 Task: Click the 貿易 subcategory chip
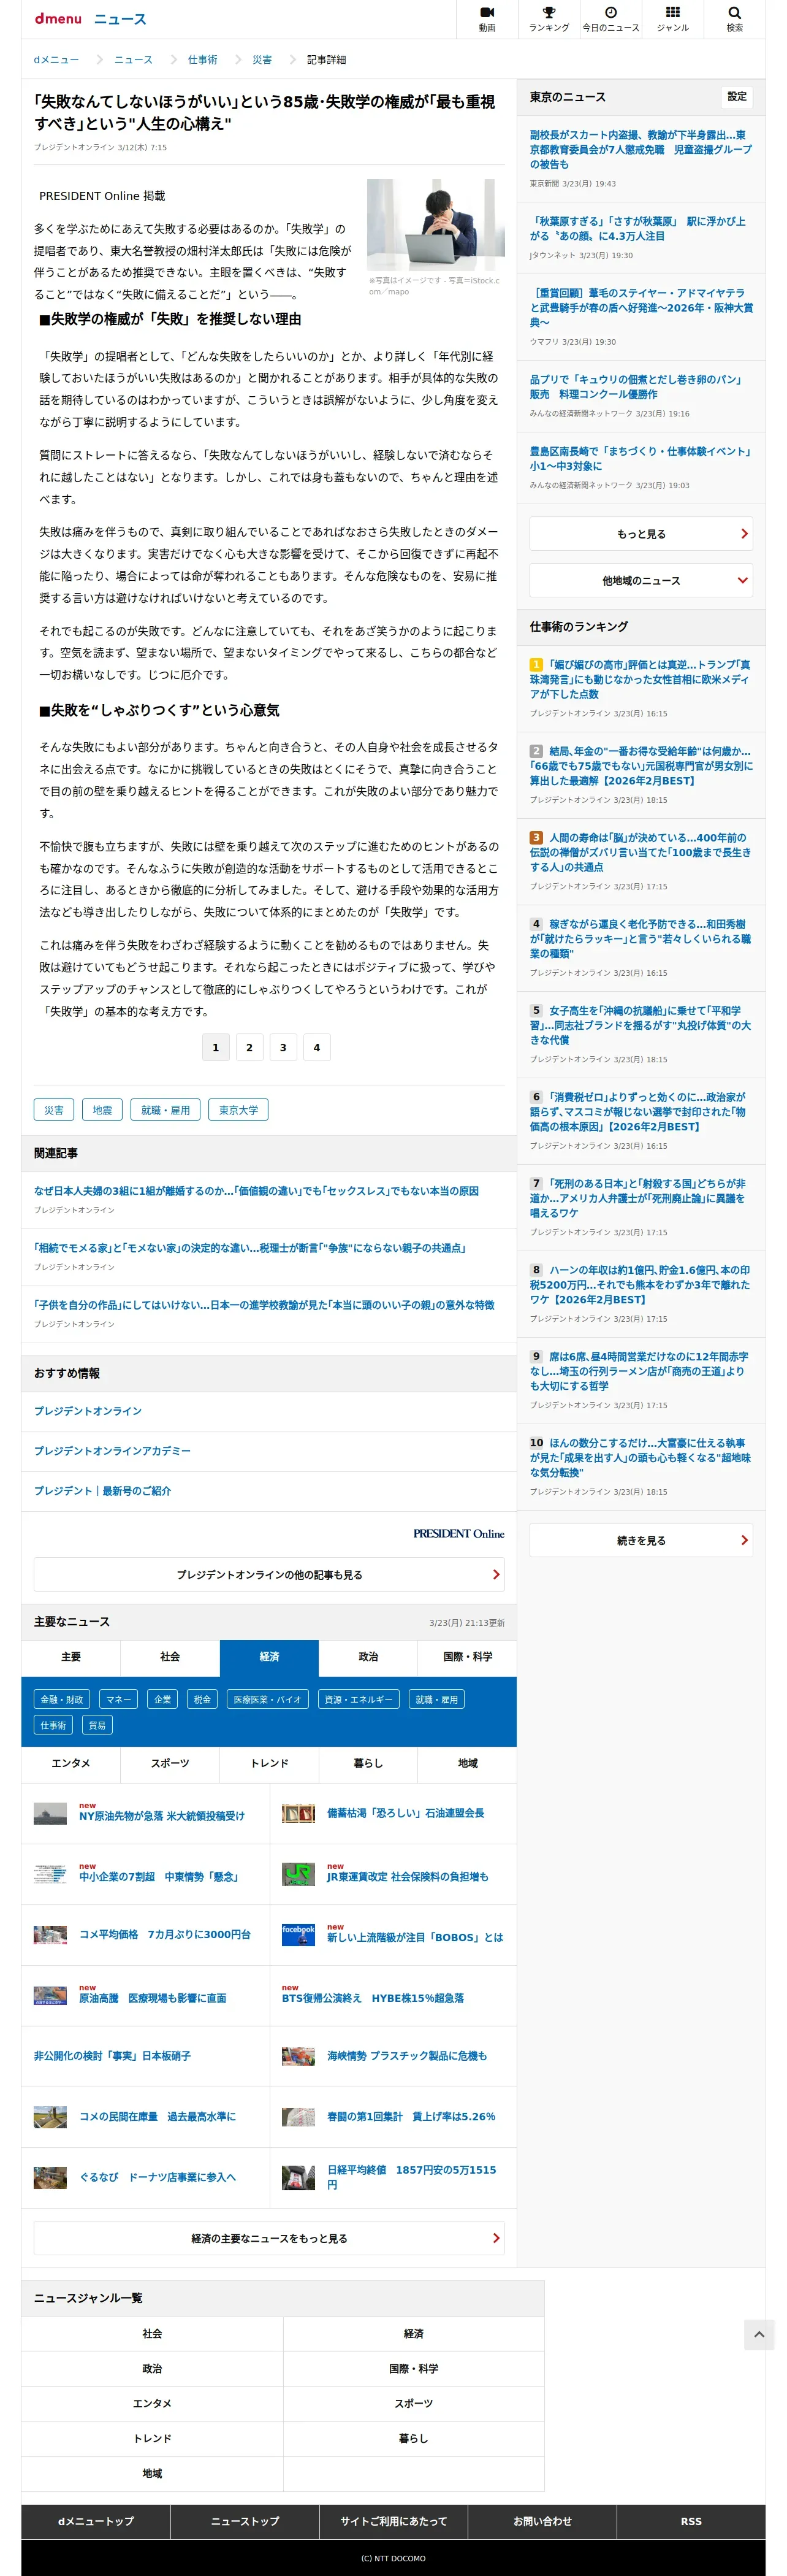click(x=97, y=1725)
